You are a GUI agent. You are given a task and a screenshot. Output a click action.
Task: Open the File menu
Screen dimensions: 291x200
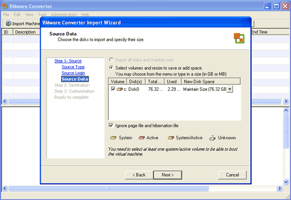click(6, 14)
